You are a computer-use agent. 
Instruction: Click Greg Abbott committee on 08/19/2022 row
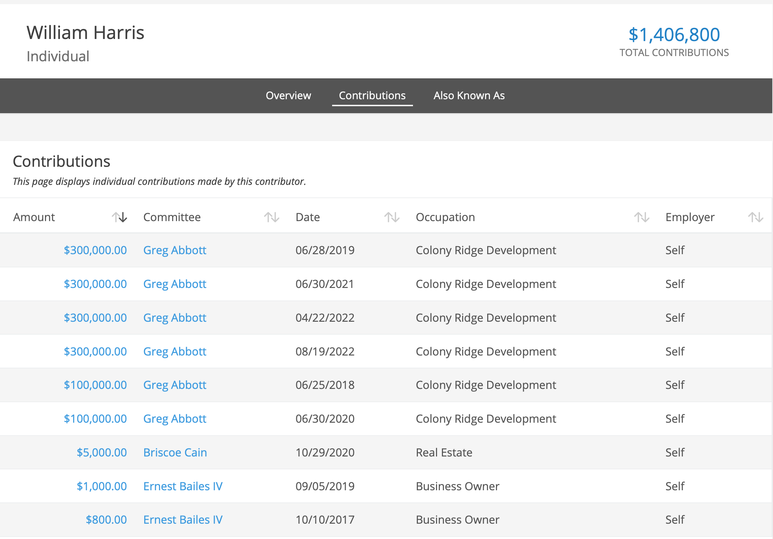[x=175, y=351]
